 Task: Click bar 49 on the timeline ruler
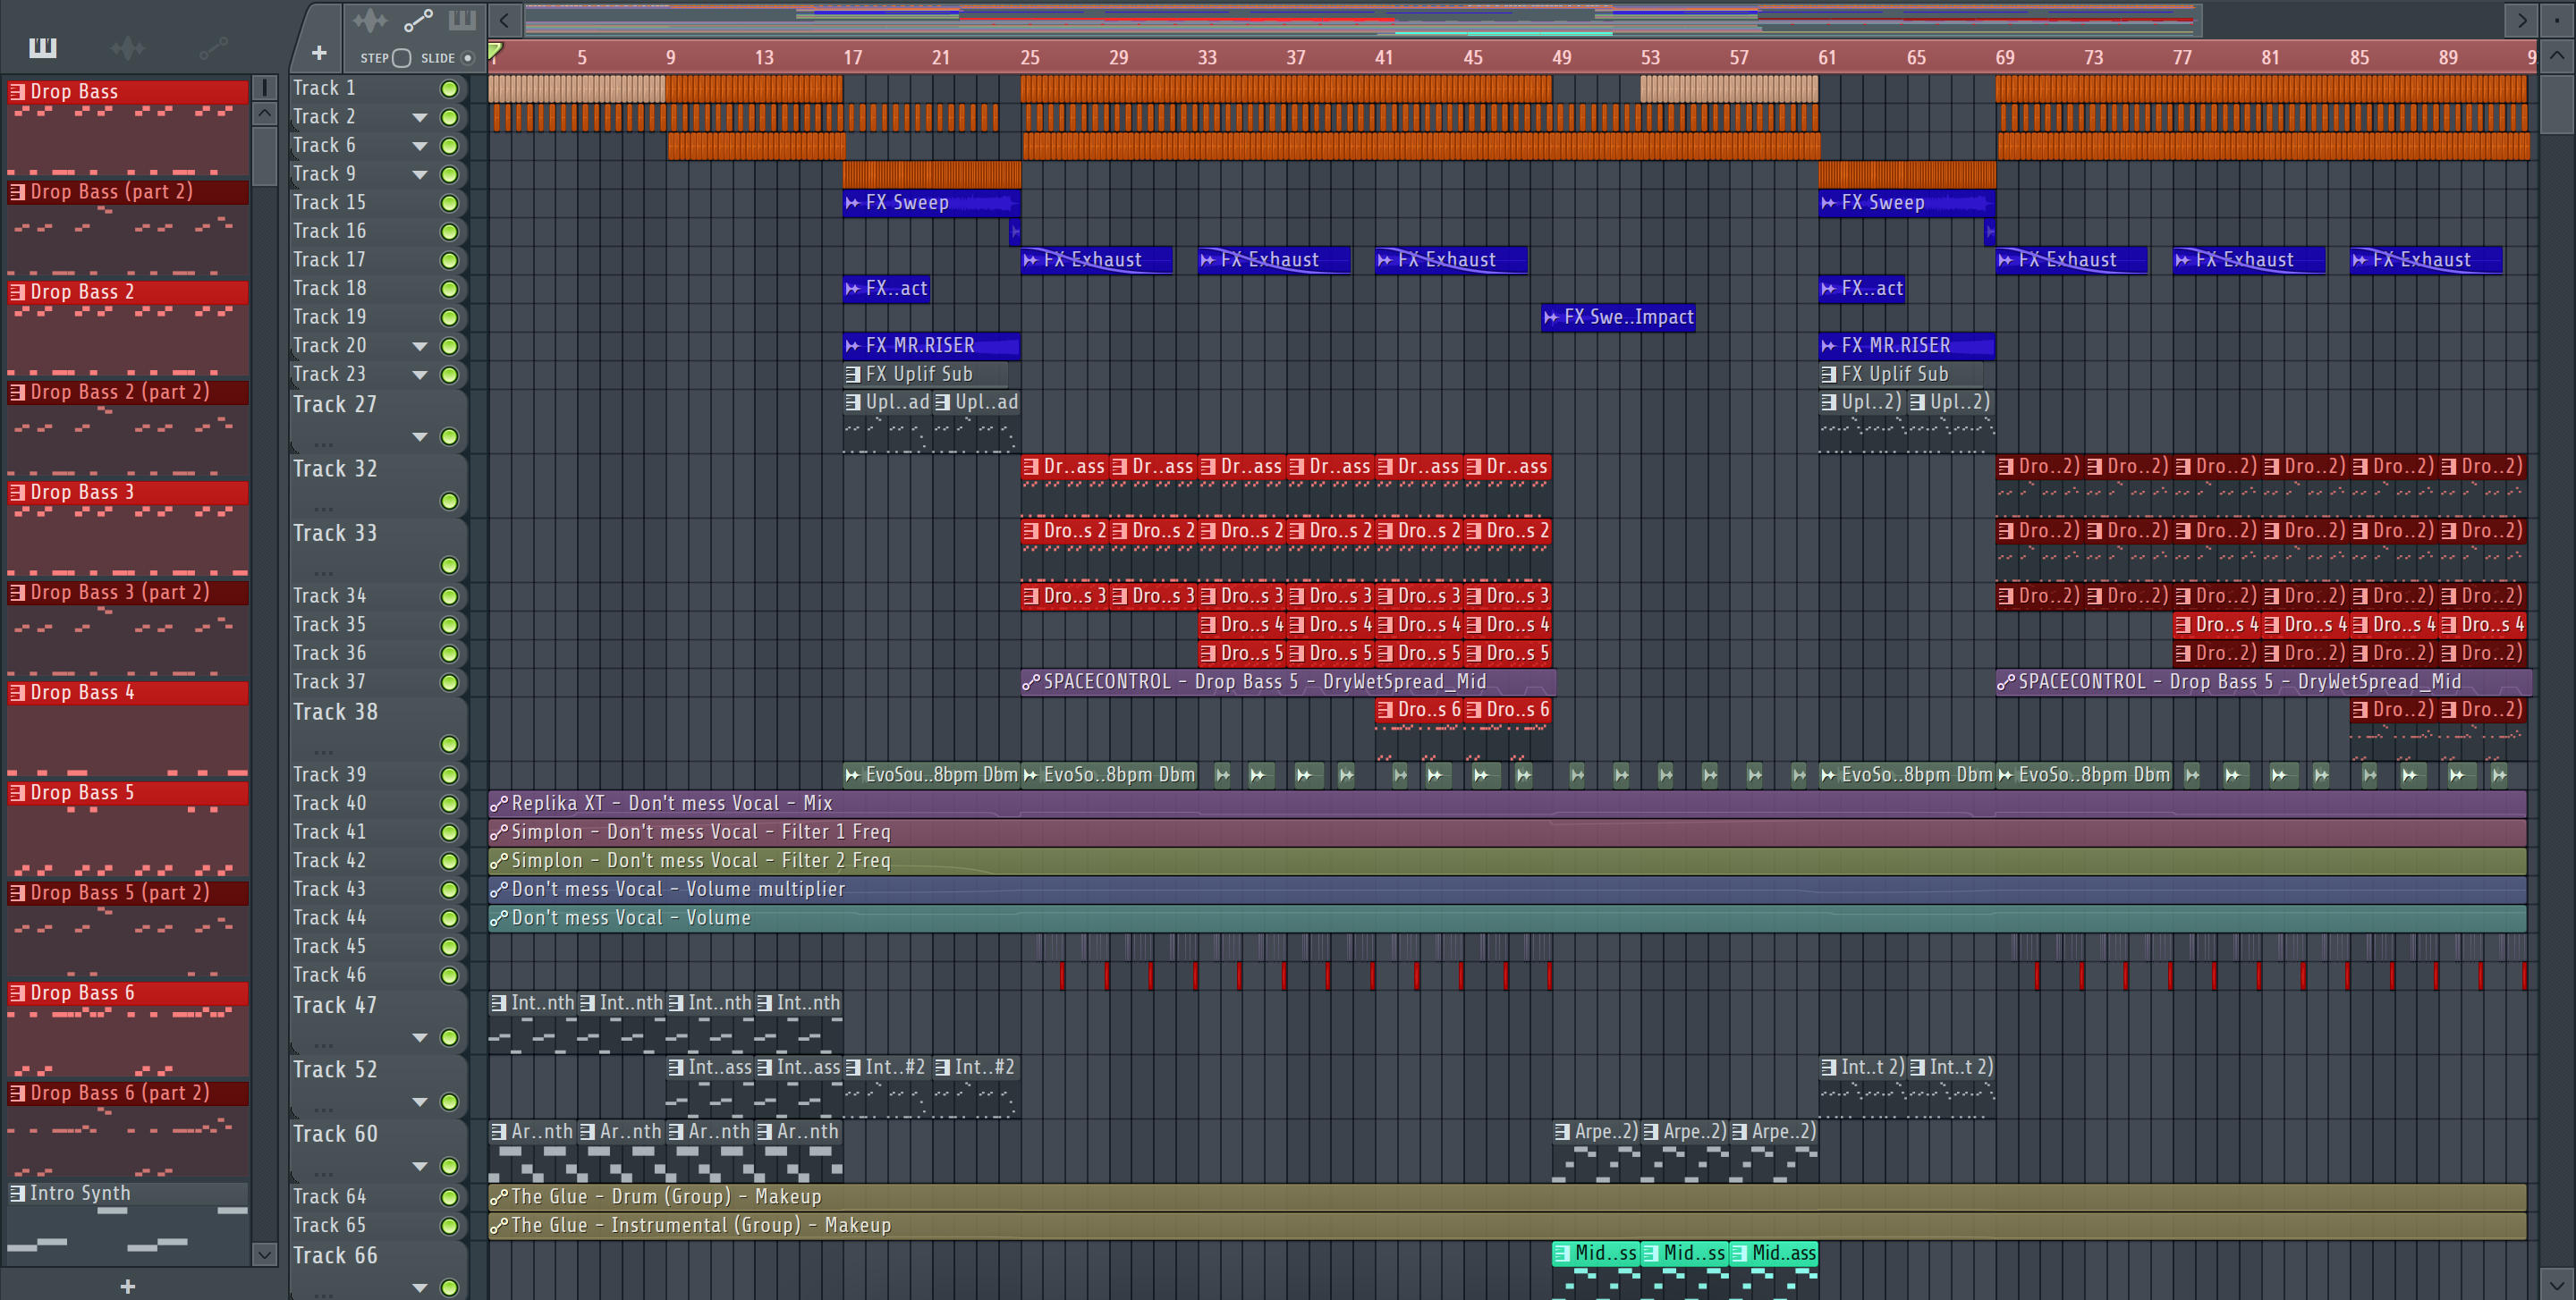(1561, 57)
